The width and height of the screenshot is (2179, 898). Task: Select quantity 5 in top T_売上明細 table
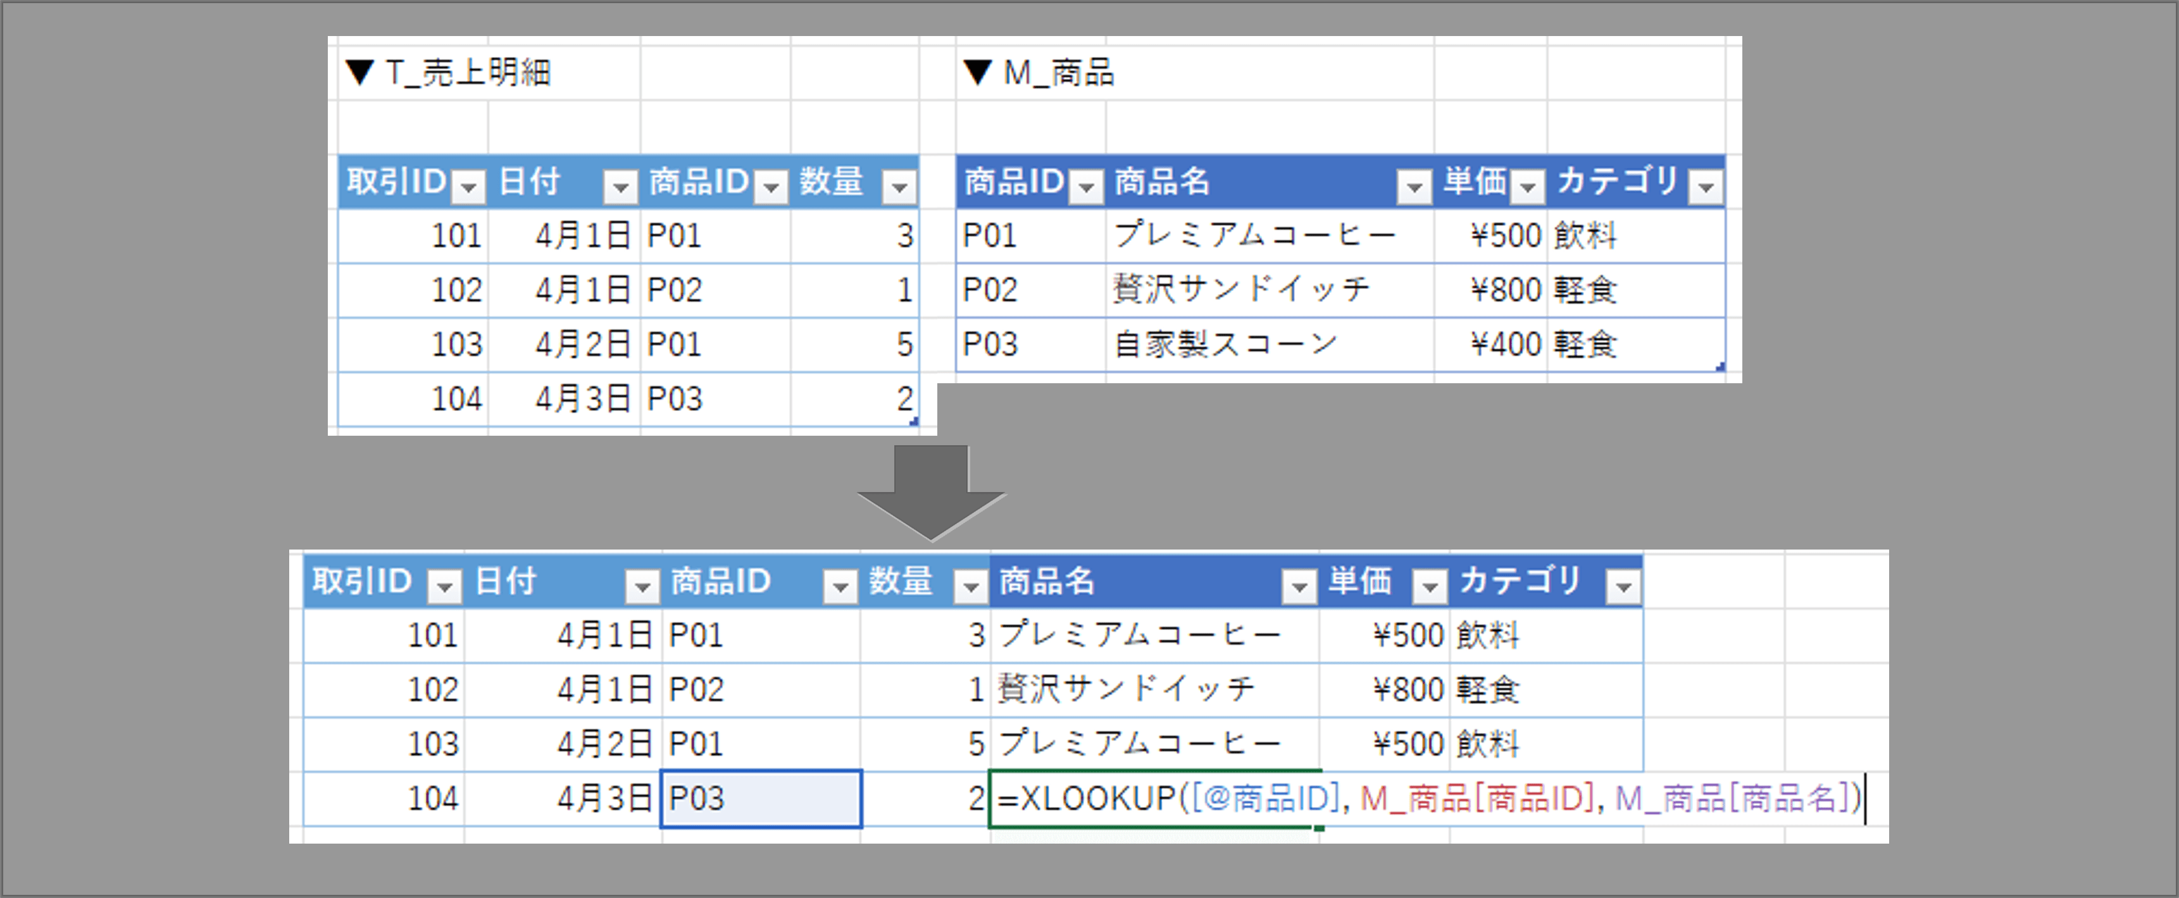tap(854, 344)
